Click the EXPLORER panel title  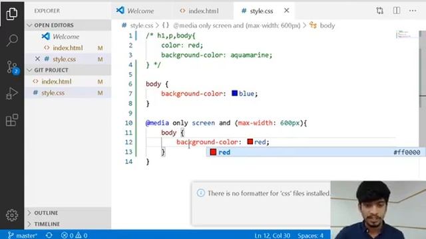click(47, 11)
